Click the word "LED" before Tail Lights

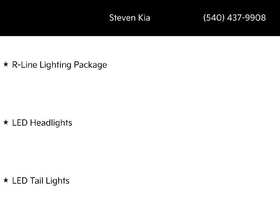coord(20,181)
